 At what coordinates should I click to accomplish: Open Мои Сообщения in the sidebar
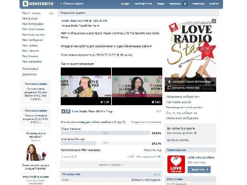click(x=33, y=40)
